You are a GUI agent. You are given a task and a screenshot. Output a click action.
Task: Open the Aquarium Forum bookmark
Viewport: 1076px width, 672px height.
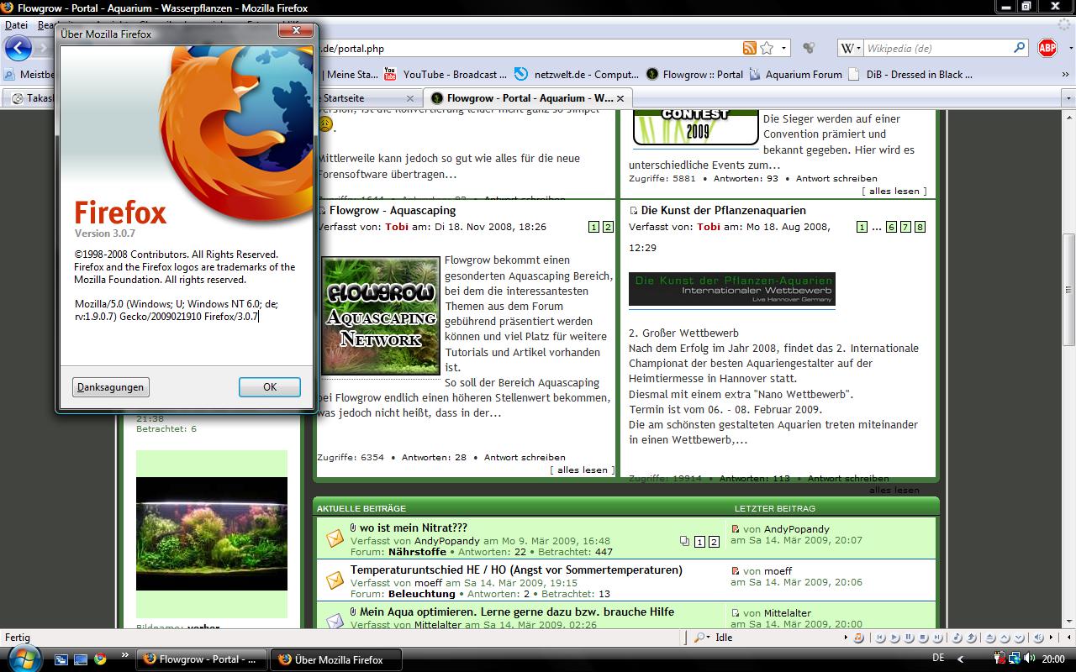[796, 74]
